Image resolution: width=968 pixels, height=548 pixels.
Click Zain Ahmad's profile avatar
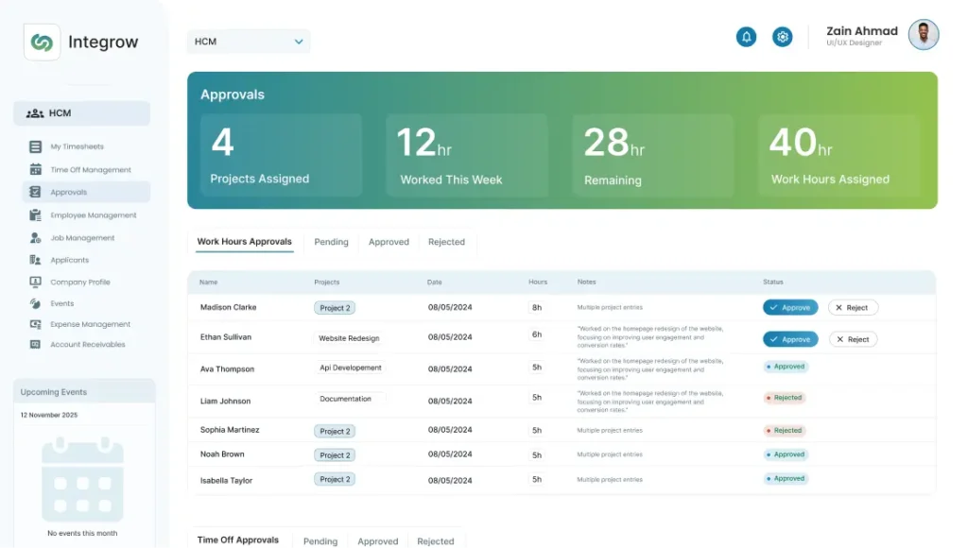tap(923, 36)
